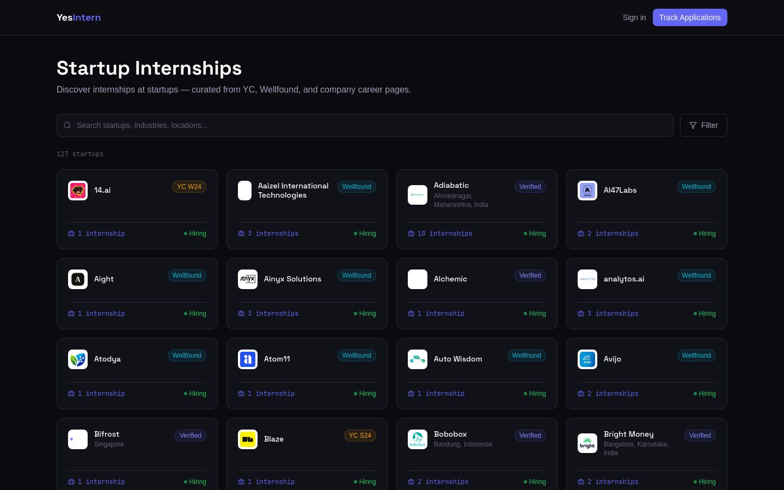Click the analytos.ai company logo

click(x=587, y=279)
